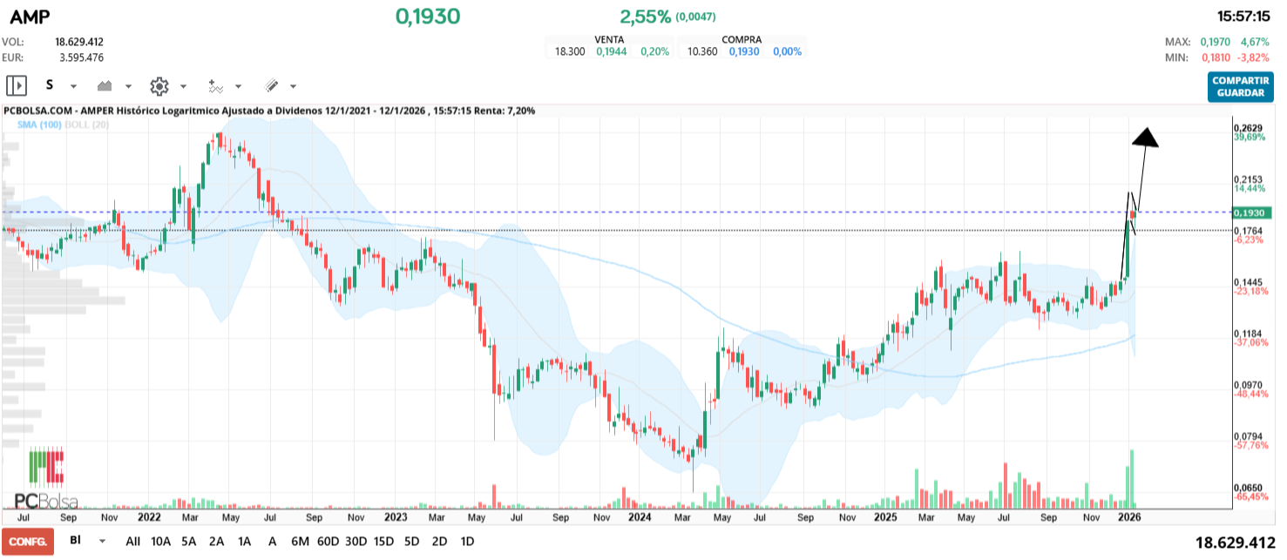Click the 0,1445 price axis label
Image resolution: width=1287 pixels, height=560 pixels.
click(x=1249, y=282)
